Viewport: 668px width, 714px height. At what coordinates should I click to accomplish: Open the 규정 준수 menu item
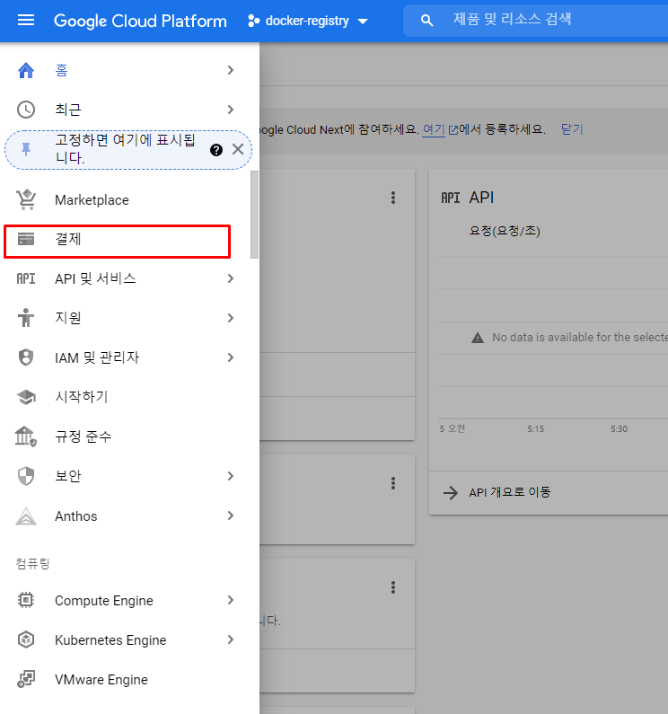click(125, 436)
